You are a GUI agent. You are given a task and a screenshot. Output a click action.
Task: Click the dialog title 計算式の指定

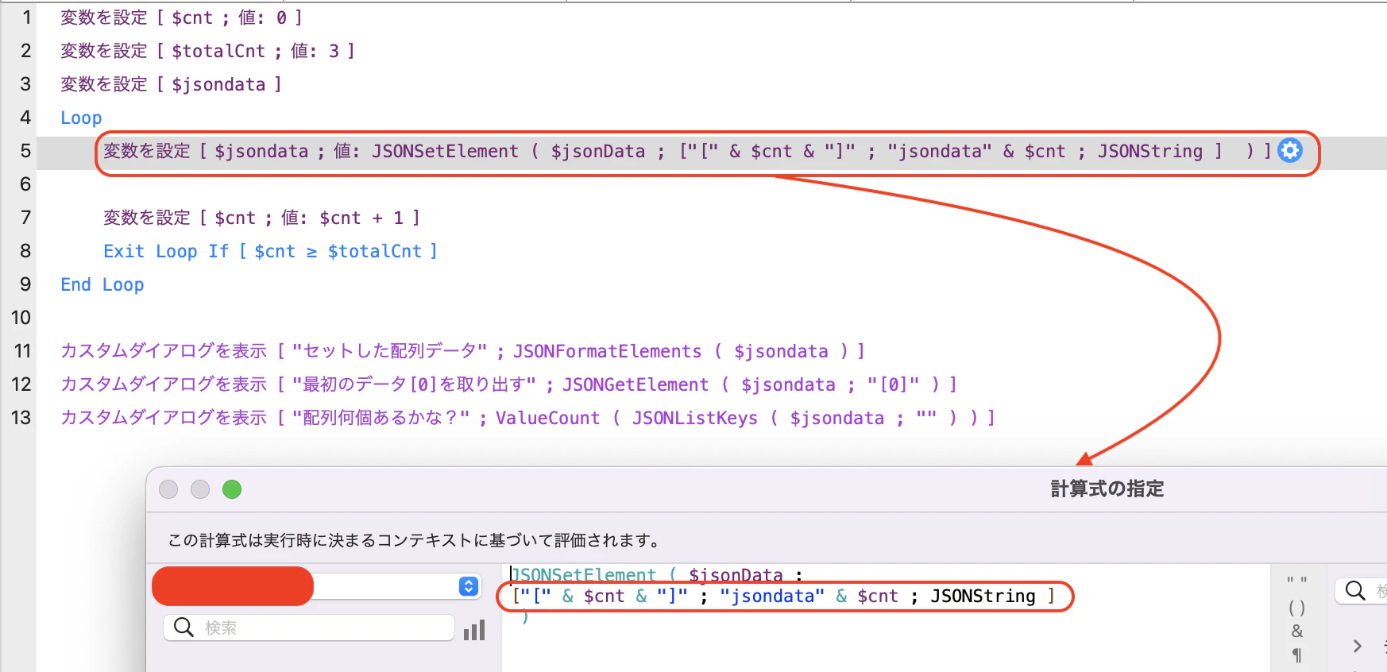1107,489
